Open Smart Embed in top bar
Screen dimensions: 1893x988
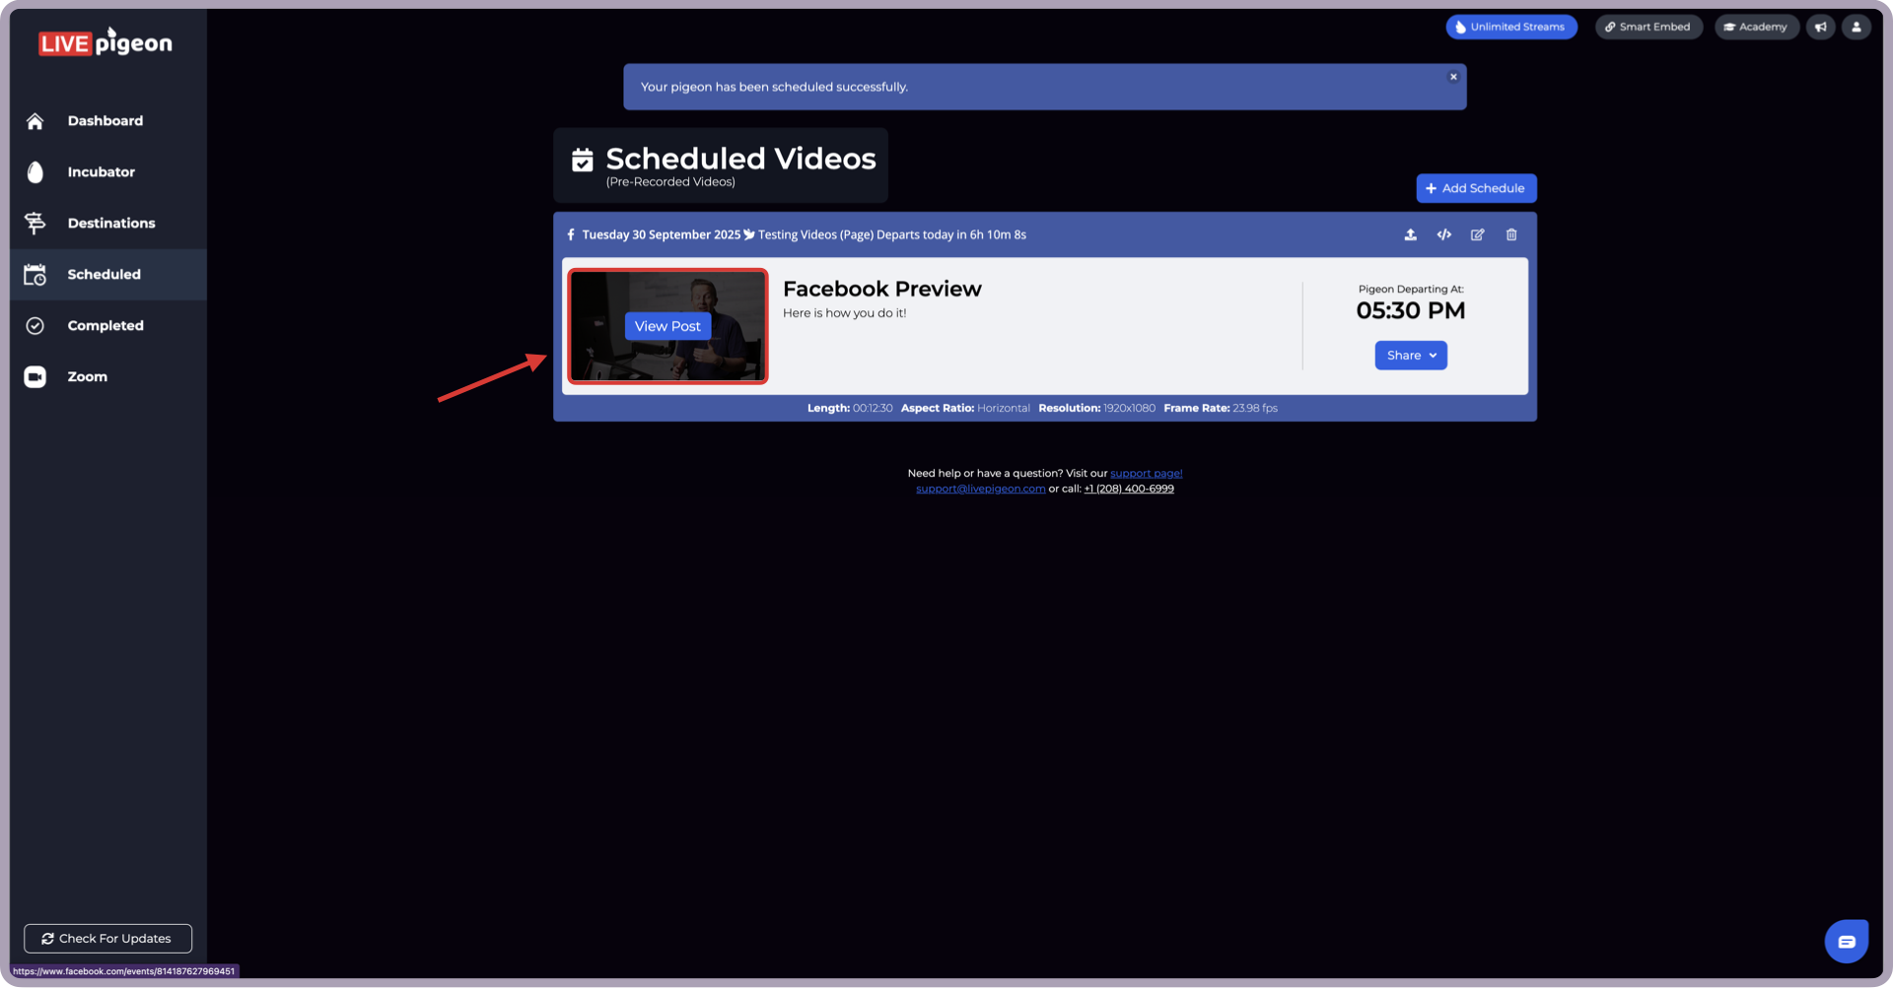(x=1648, y=27)
